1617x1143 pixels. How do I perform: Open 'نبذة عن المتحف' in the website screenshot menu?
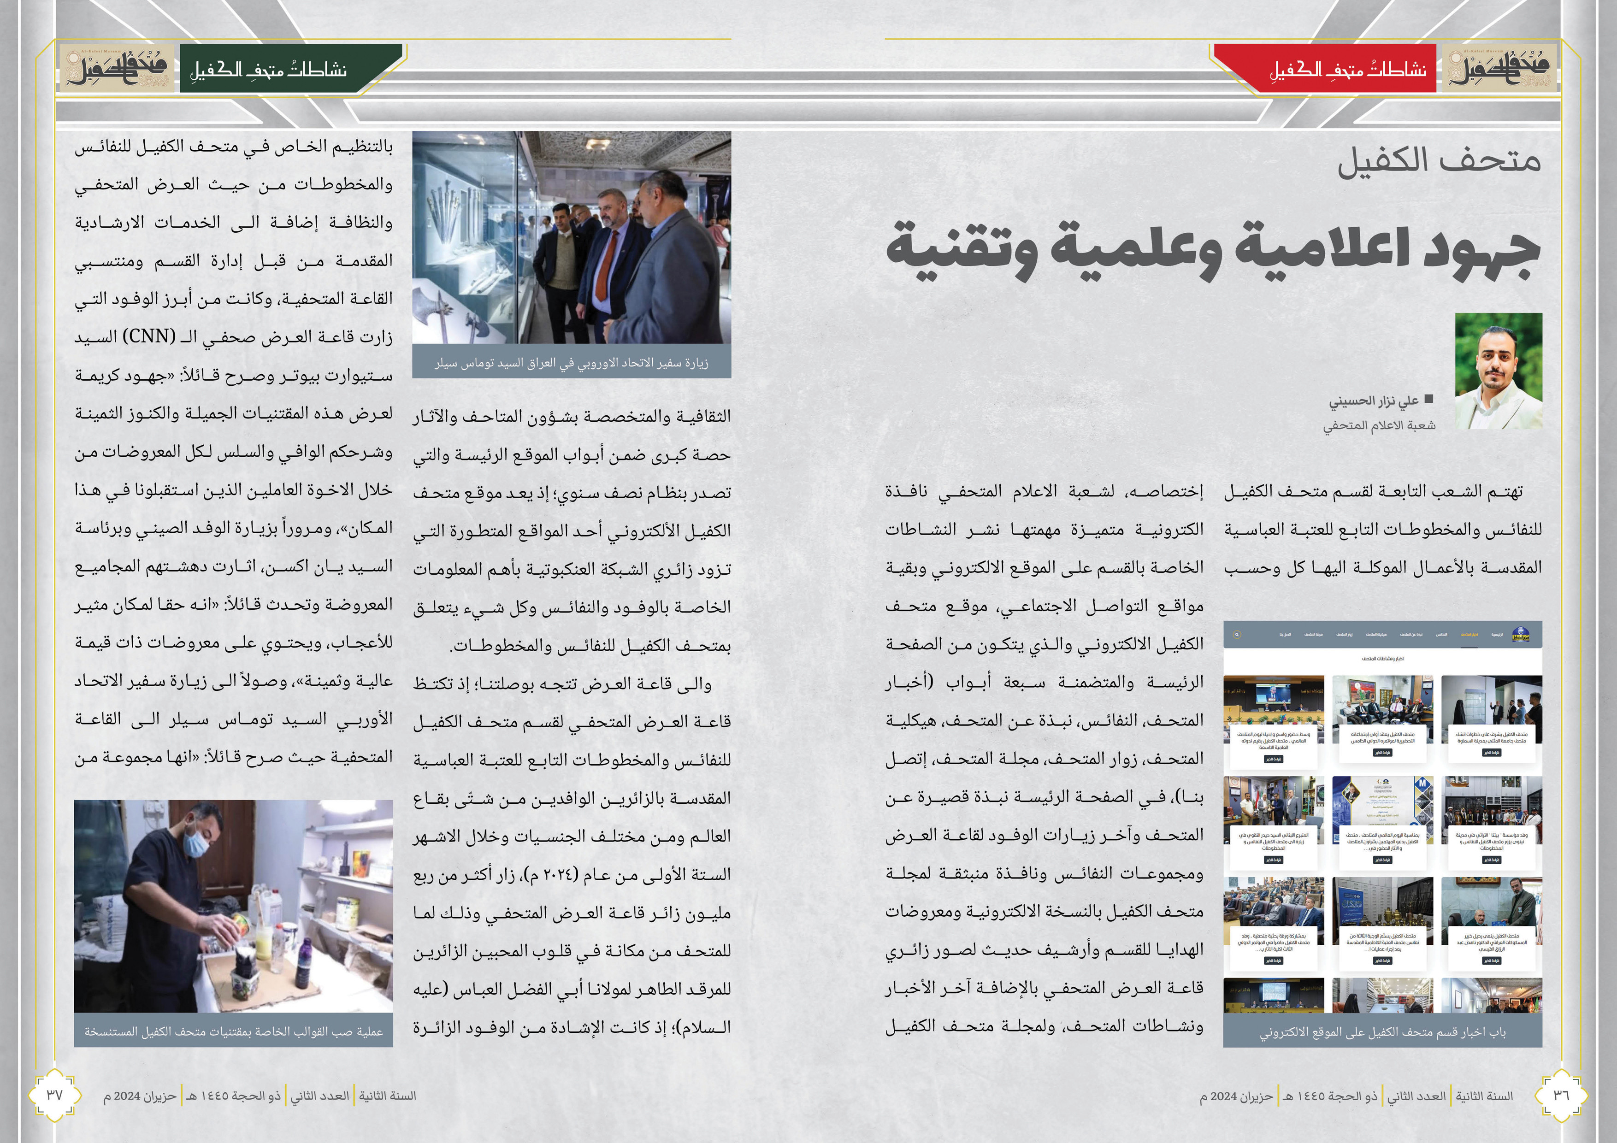[1411, 635]
